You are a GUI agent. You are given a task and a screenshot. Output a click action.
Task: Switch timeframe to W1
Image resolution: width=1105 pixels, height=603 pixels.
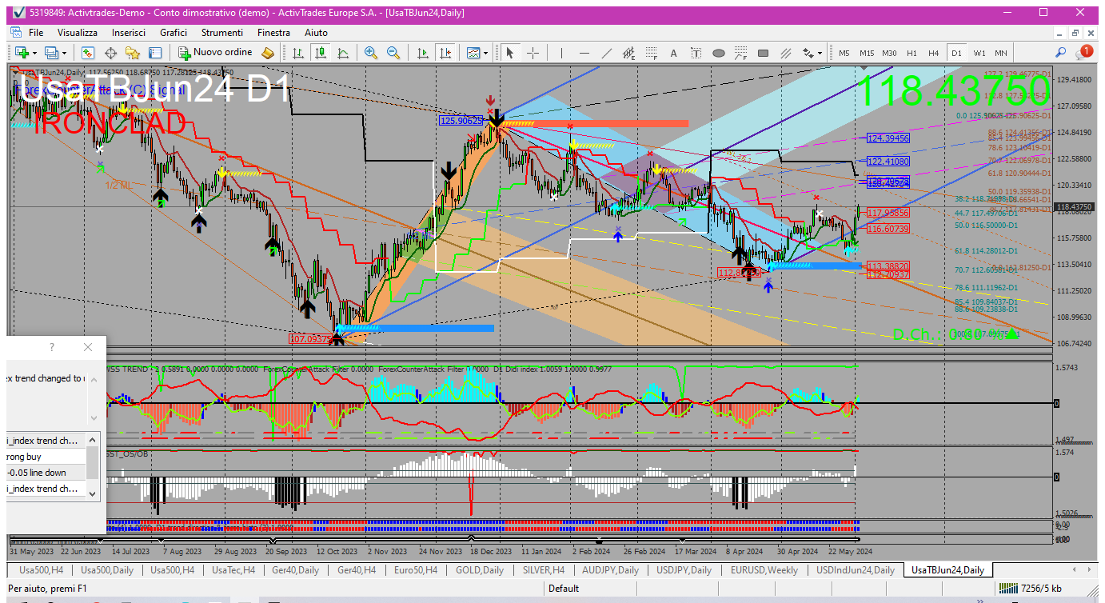[x=979, y=53]
